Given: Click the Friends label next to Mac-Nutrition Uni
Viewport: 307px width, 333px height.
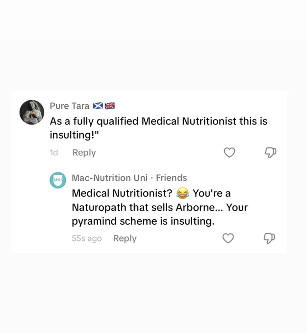Looking at the screenshot, I should click(172, 178).
